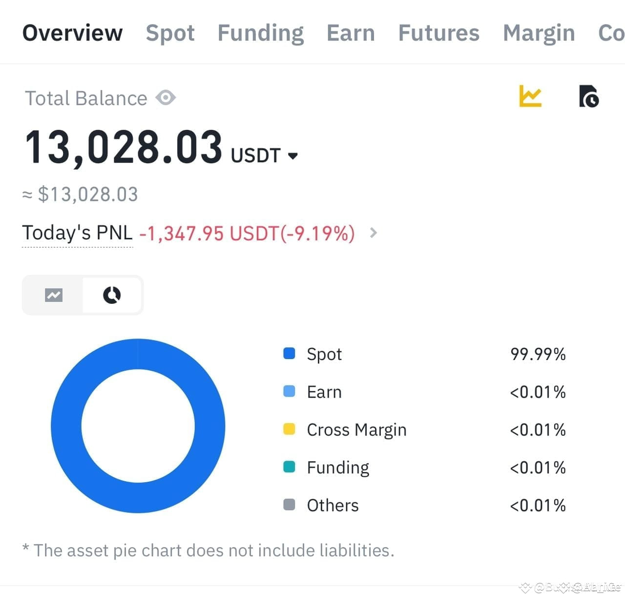Viewport: 625px width, 598px height.
Task: Open the Spot tab
Action: click(x=170, y=33)
